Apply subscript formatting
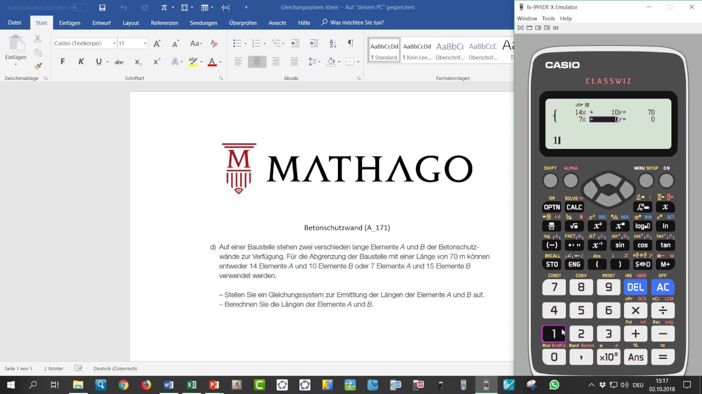 coord(138,62)
